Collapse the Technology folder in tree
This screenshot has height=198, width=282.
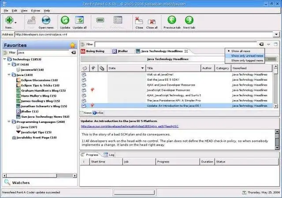pyautogui.click(x=5, y=59)
